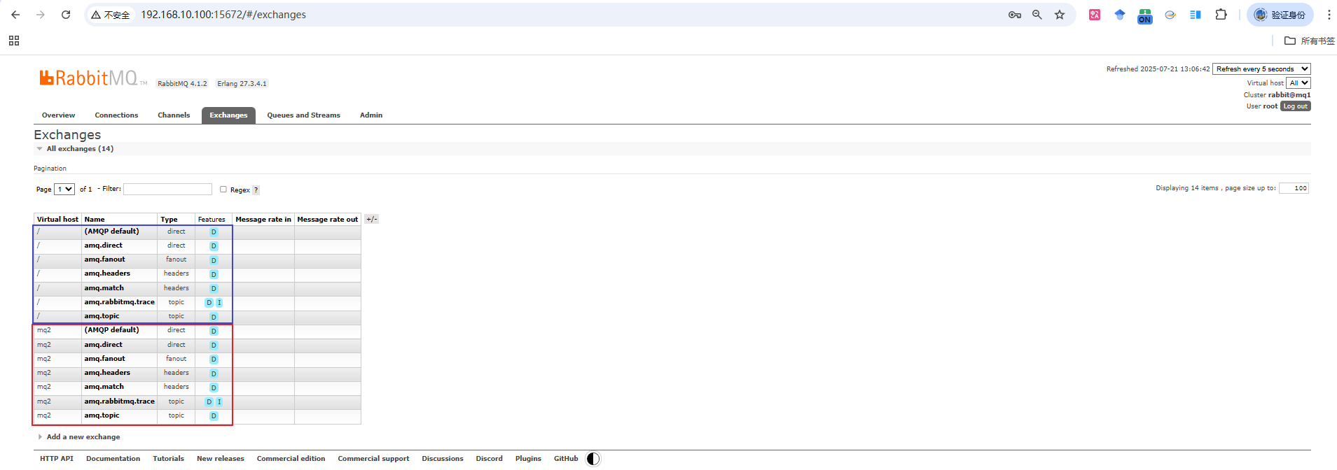1337x470 pixels.
Task: Bookmark this page with the star icon
Action: (1060, 15)
